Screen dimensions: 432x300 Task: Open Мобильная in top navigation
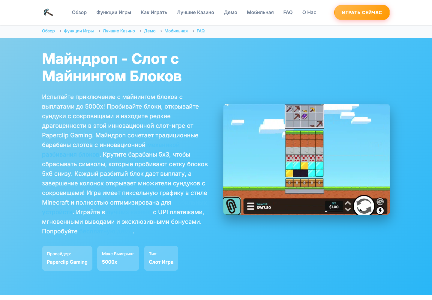(260, 12)
